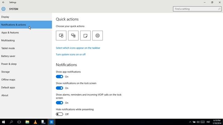The width and height of the screenshot is (223, 125).
Task: Select Notifications & actions category
Action: (x=26, y=25)
